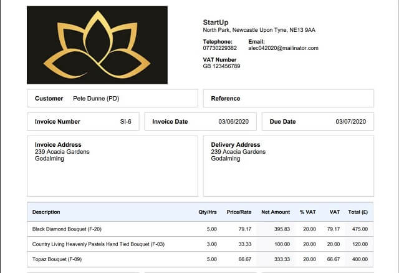The image size is (399, 273).
Task: Click the price 33.33 in Country Living row
Action: [245, 244]
